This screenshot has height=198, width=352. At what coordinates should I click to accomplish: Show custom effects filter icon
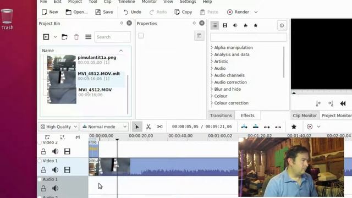(x=245, y=25)
